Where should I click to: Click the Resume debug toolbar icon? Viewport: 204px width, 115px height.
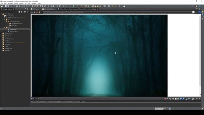[14, 6]
